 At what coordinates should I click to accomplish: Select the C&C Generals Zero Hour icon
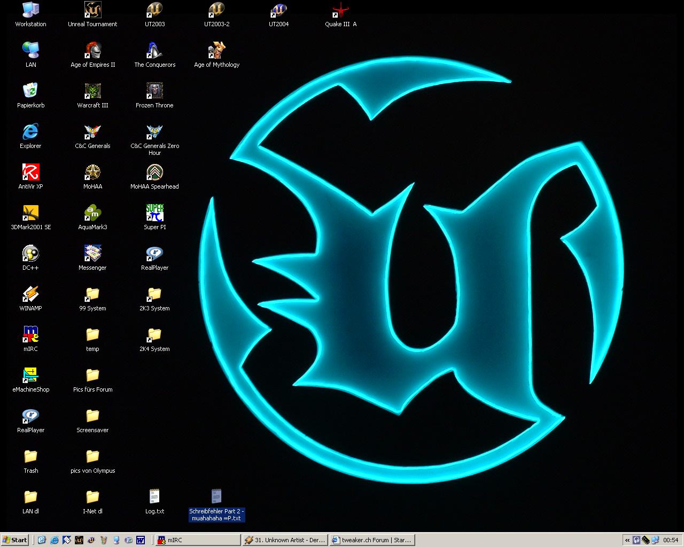[x=154, y=132]
